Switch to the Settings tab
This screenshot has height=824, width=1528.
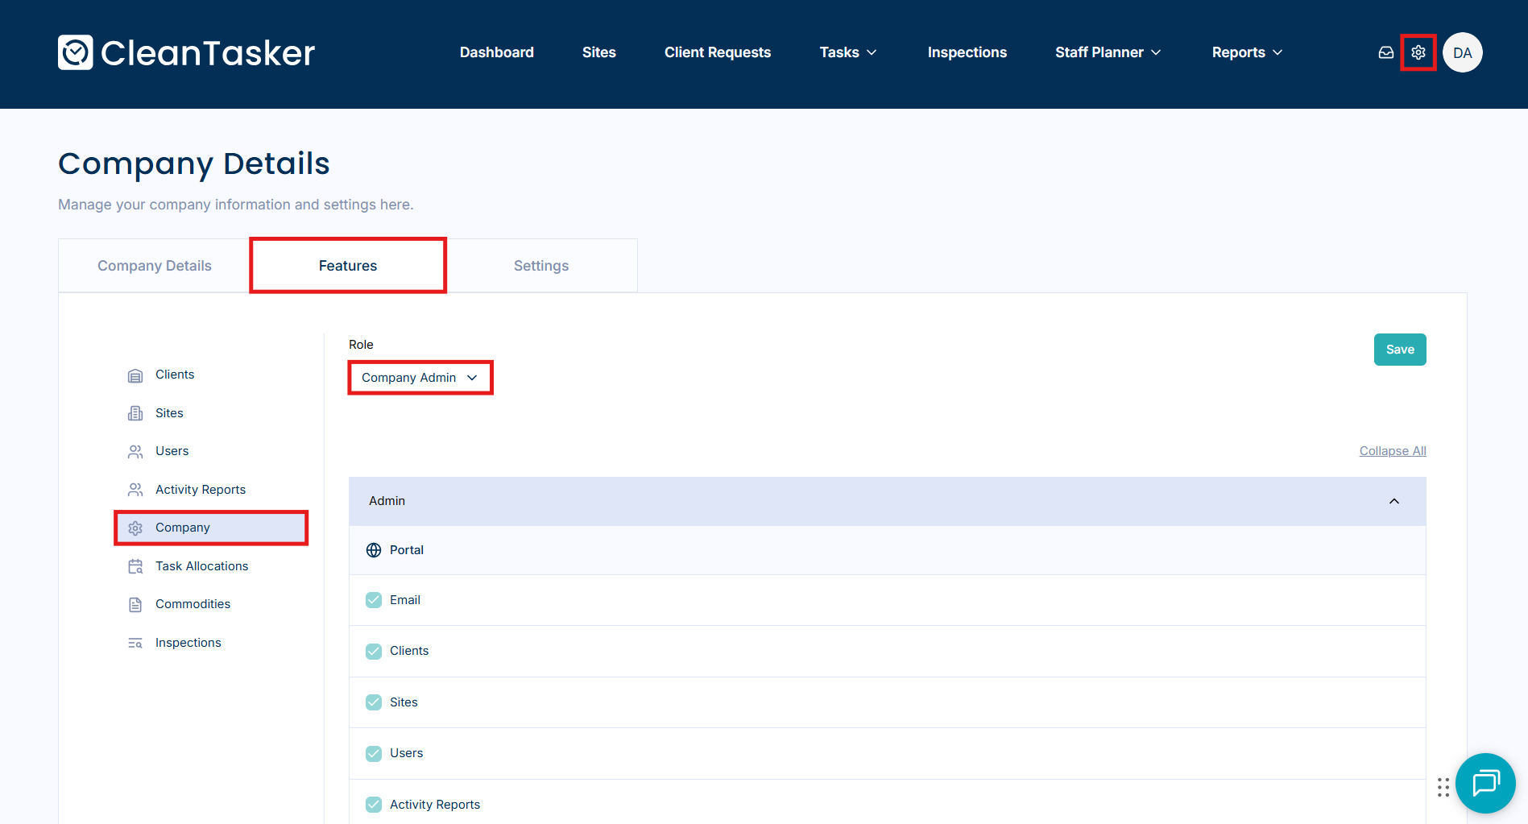[540, 266]
